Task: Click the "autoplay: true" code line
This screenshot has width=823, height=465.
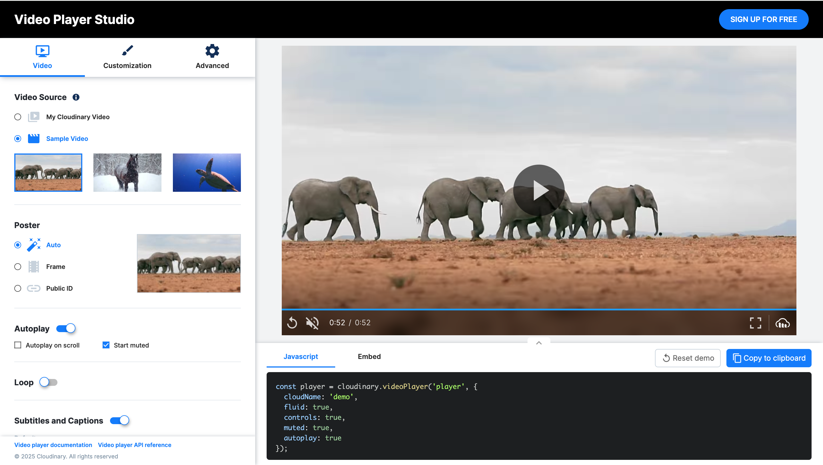Action: click(x=312, y=438)
